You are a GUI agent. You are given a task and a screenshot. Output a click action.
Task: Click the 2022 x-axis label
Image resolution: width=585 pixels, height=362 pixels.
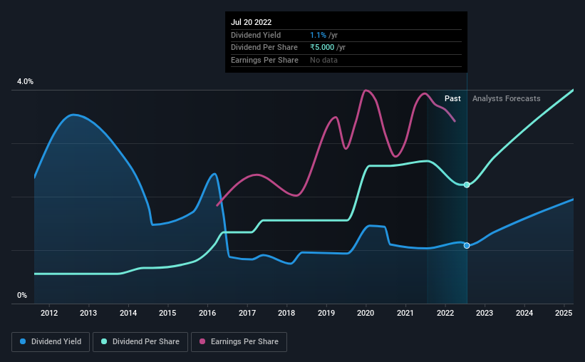(x=445, y=313)
